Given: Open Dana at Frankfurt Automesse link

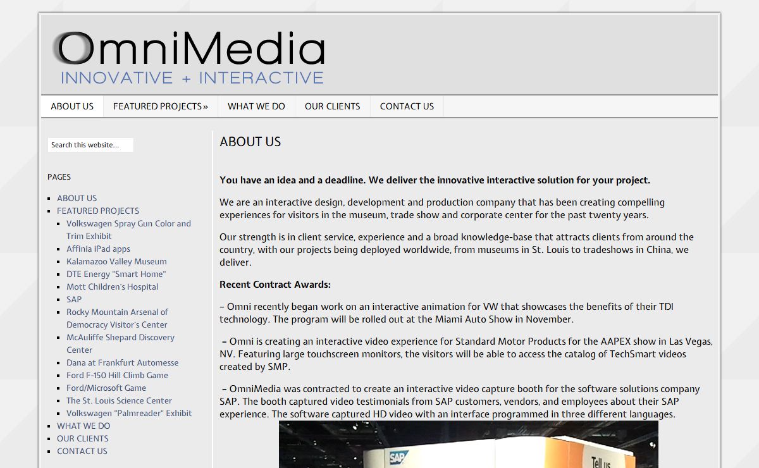Looking at the screenshot, I should [x=123, y=362].
